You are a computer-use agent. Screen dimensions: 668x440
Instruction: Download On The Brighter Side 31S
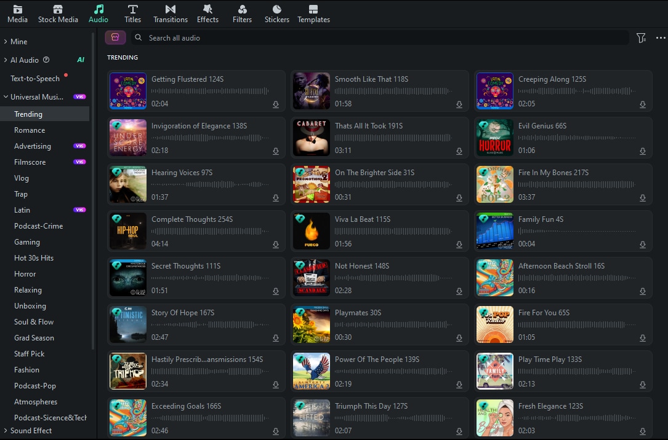[x=459, y=198]
